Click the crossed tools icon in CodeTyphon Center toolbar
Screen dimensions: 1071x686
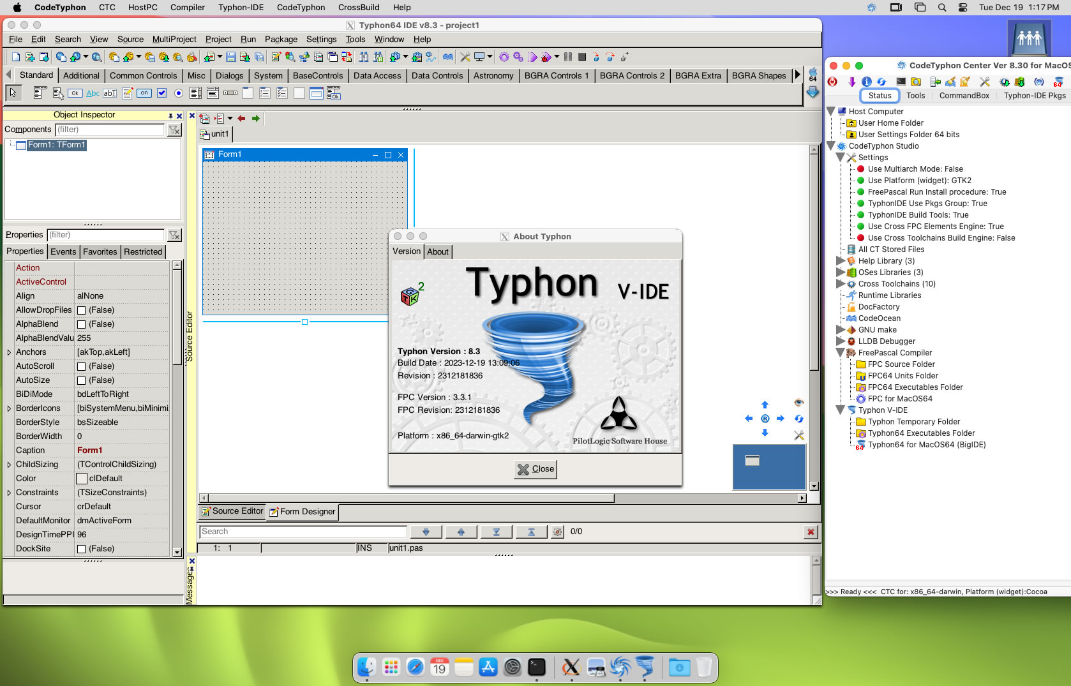[985, 82]
